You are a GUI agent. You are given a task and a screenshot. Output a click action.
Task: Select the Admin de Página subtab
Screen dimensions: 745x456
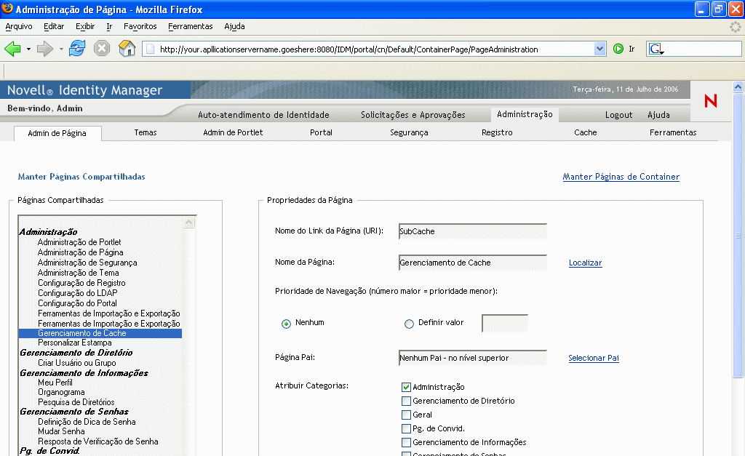(57, 134)
